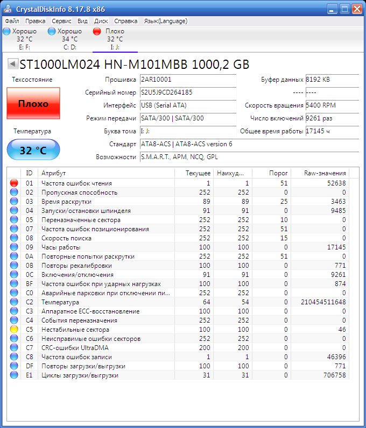Open the Язык(Language) menu
Image resolution: width=366 pixels, height=428 pixels.
166,21
